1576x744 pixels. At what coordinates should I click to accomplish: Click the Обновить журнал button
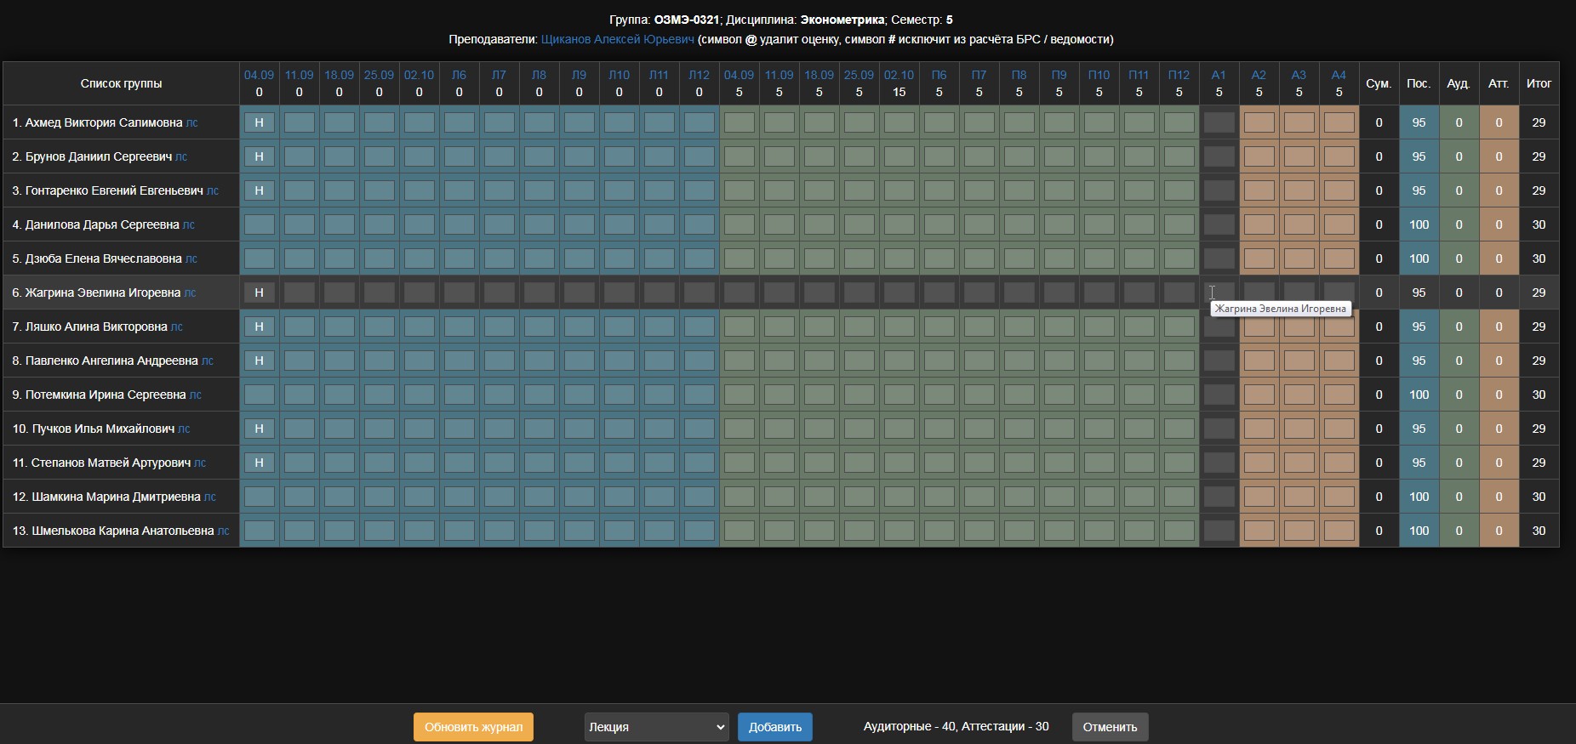pyautogui.click(x=473, y=727)
